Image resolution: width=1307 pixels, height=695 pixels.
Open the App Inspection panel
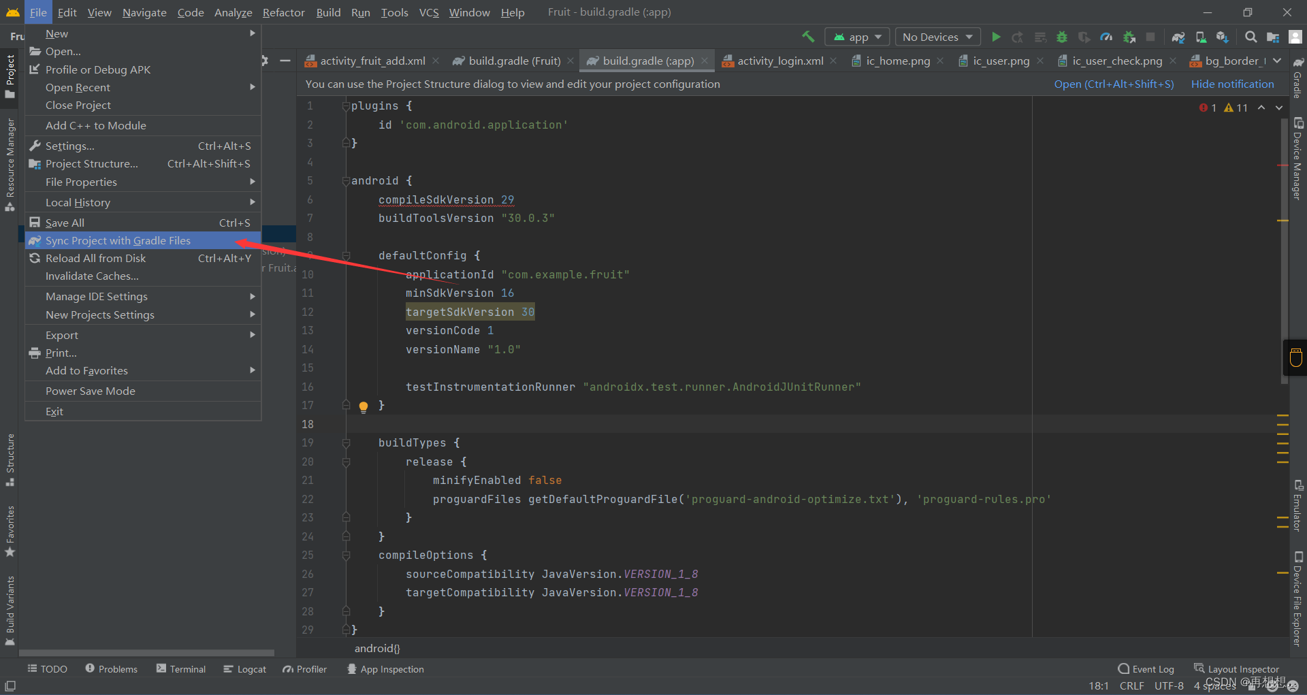click(x=385, y=669)
